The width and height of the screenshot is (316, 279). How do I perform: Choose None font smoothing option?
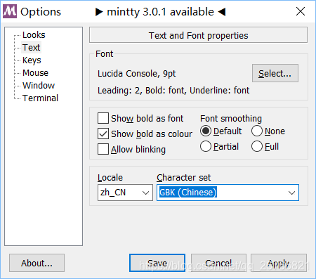click(x=257, y=131)
